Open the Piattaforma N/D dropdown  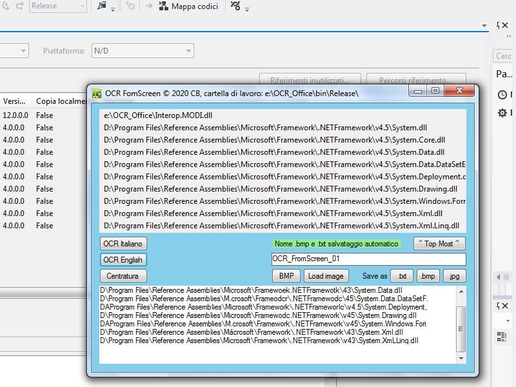coord(143,51)
